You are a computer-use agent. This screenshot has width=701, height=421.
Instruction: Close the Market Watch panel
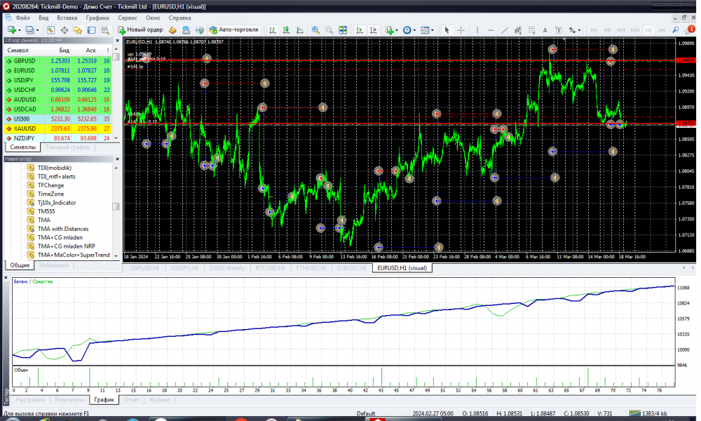(x=117, y=40)
